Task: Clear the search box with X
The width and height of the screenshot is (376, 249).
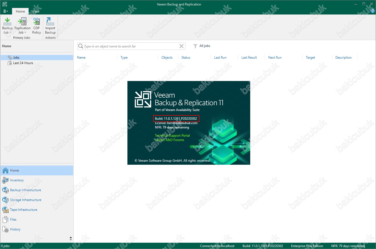Action: (x=181, y=46)
